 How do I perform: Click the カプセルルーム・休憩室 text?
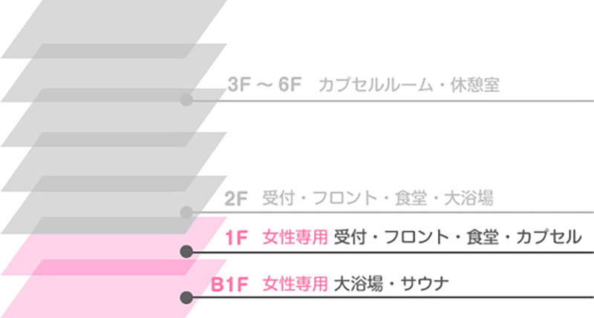tap(408, 85)
